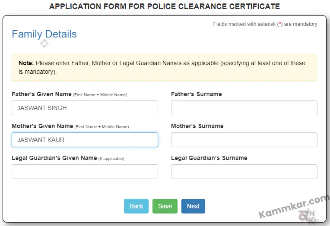Click the crosshair ornament under Family Details
The height and width of the screenshot is (226, 330).
pos(44,43)
